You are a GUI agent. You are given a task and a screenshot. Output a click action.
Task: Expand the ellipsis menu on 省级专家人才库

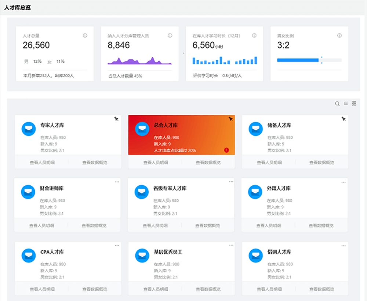(x=231, y=182)
